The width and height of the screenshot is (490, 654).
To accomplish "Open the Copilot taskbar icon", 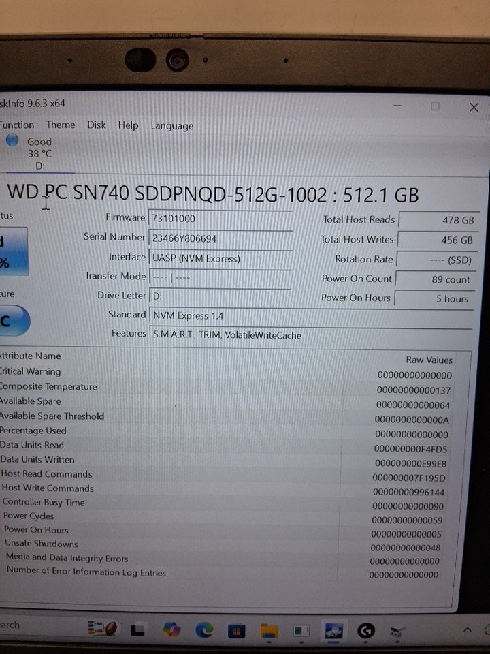I will click(x=172, y=630).
